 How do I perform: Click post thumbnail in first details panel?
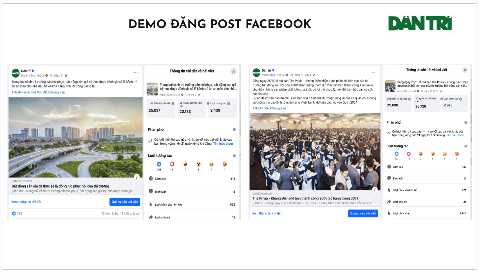(x=152, y=89)
